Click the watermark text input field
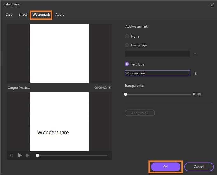217x175 pixels. point(157,73)
